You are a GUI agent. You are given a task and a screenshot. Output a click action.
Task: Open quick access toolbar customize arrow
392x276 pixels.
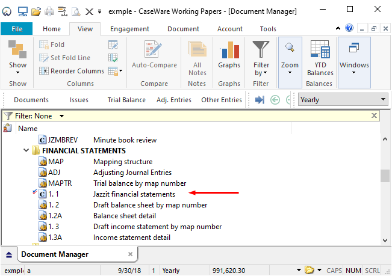[99, 11]
